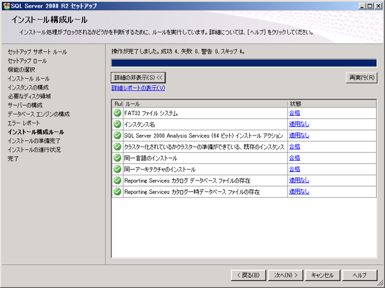Select 機能の選択 step in sidebar
Image resolution: width=385 pixels, height=288 pixels.
pos(21,70)
